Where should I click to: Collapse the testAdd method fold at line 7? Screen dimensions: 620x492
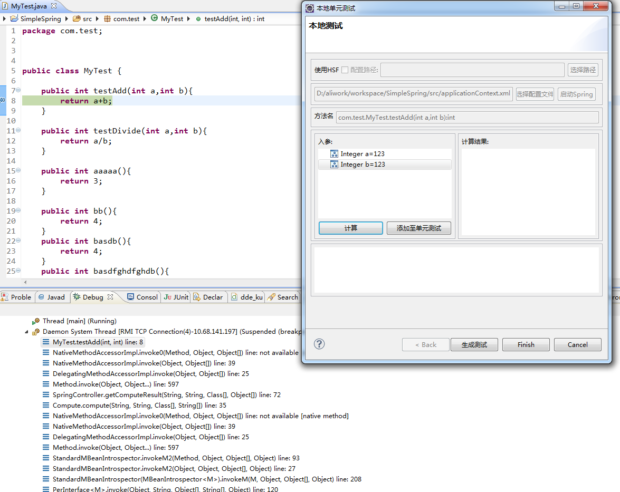click(x=18, y=90)
